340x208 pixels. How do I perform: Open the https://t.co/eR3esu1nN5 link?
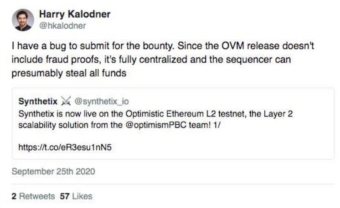(x=65, y=147)
